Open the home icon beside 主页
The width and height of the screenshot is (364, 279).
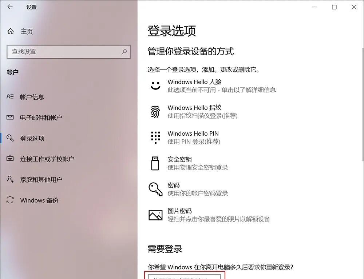click(11, 31)
